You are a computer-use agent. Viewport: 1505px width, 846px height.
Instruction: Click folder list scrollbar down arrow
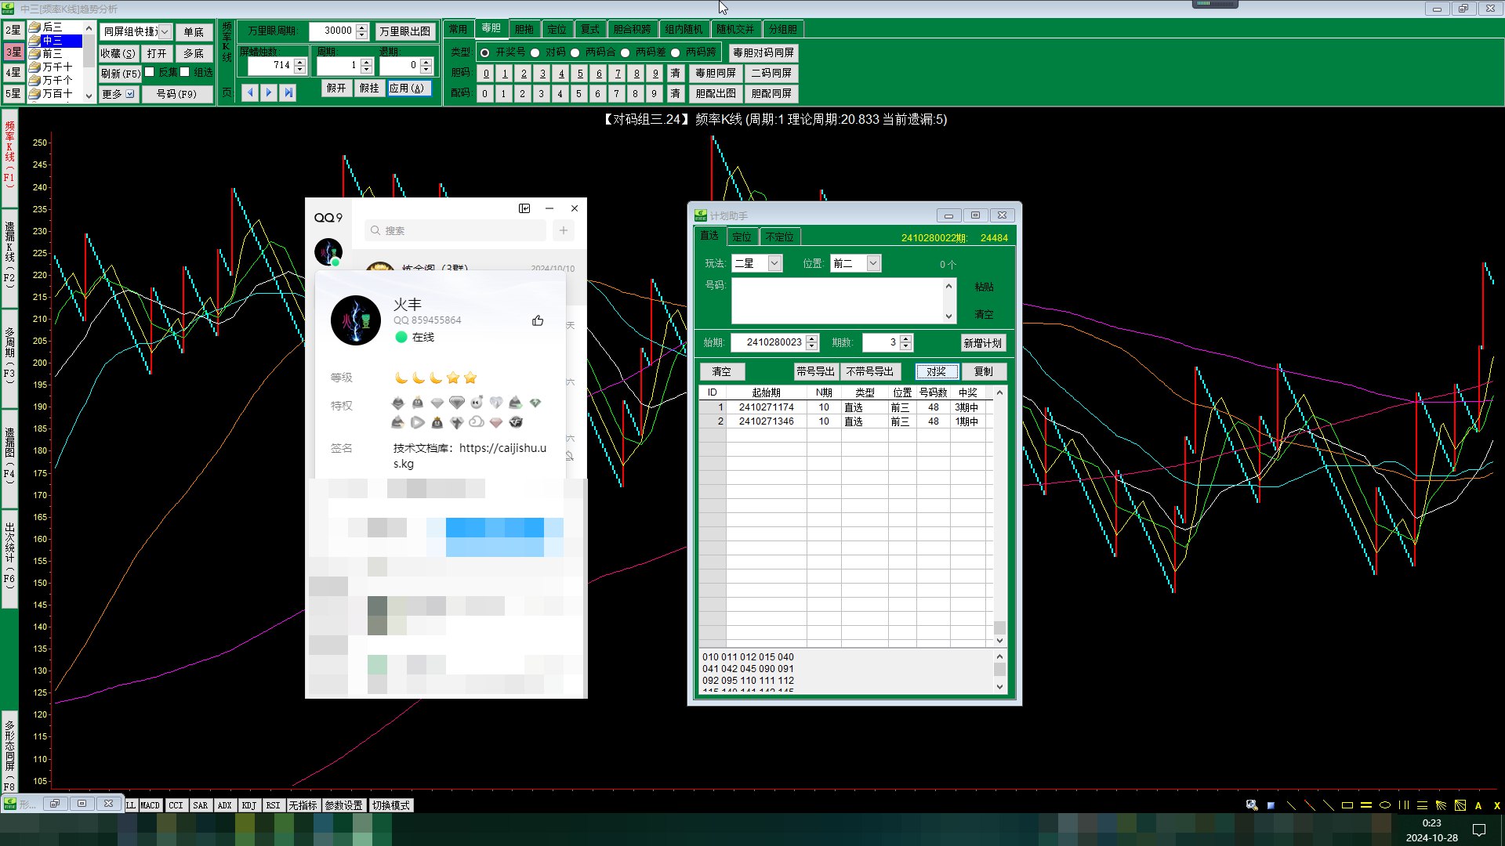(89, 96)
